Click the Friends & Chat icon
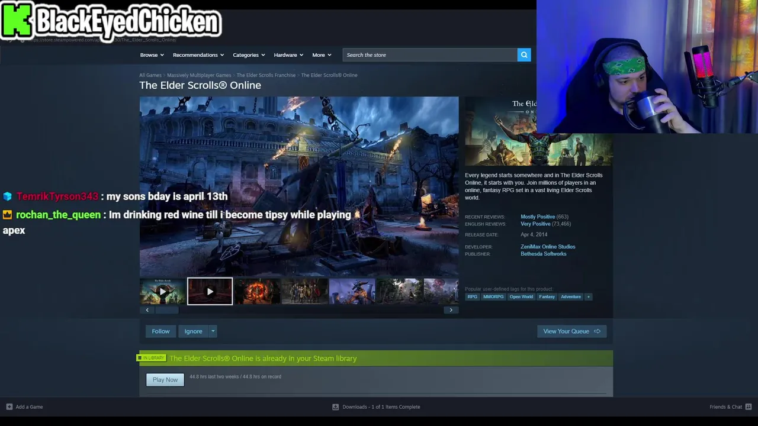The height and width of the screenshot is (426, 758). tap(749, 407)
